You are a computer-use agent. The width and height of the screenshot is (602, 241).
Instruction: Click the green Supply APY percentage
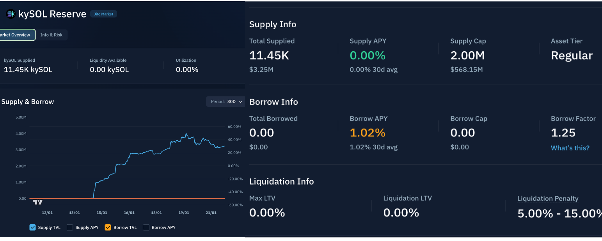(x=368, y=55)
